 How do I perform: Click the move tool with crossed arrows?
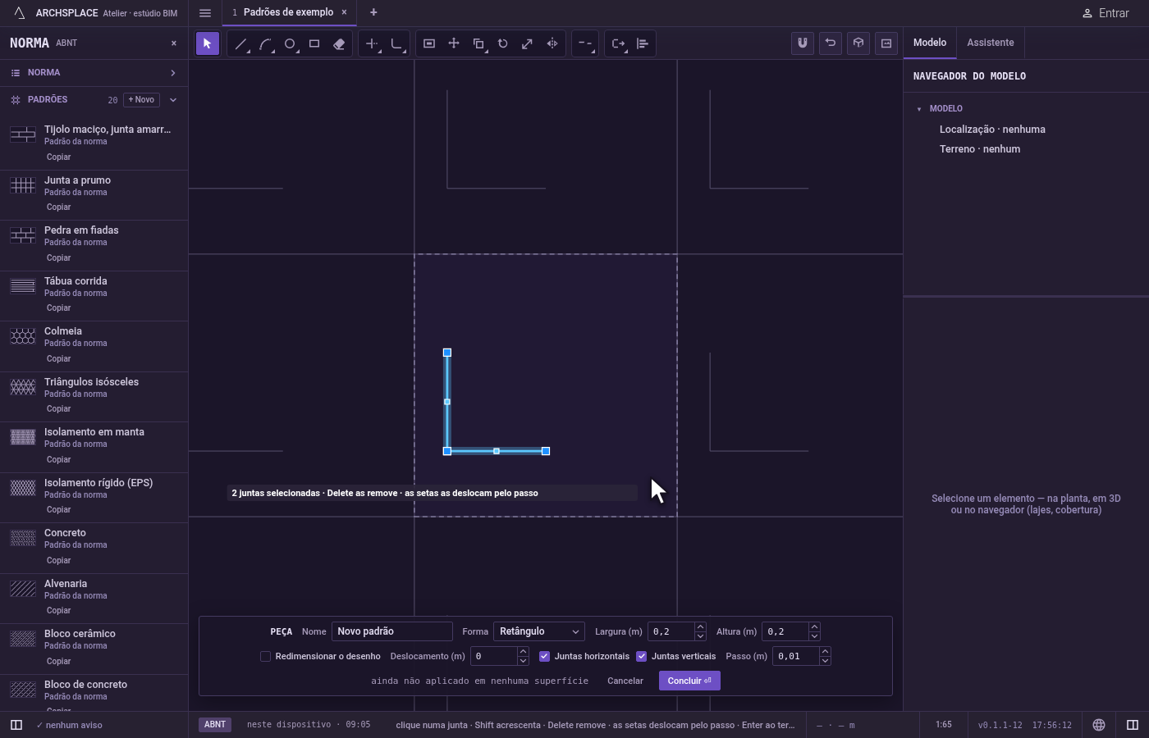point(454,43)
